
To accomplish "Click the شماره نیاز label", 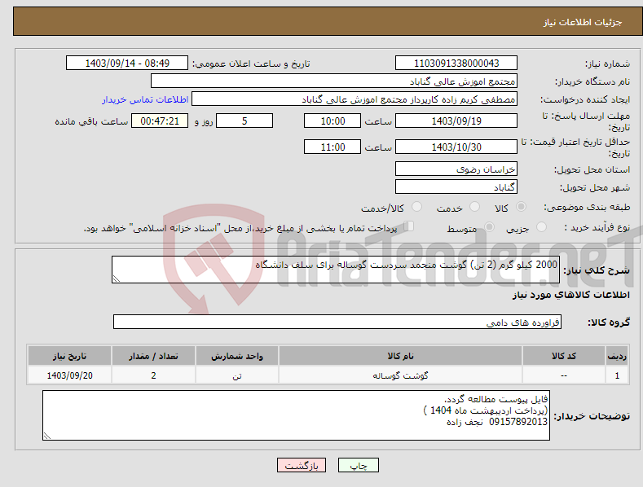I will point(607,64).
